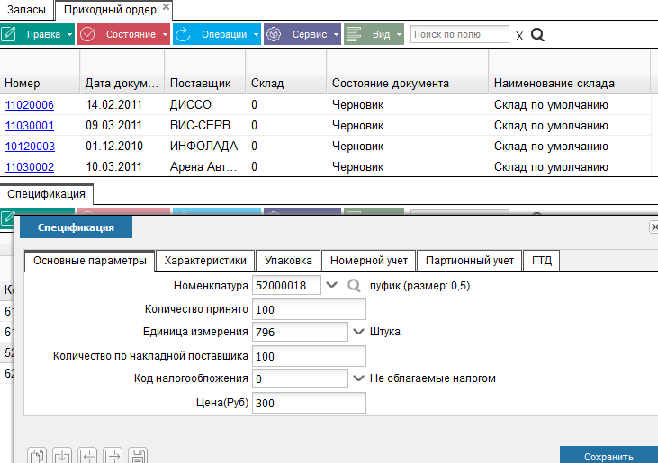
Task: Expand the Номенклатура dropdown chevron
Action: (331, 285)
